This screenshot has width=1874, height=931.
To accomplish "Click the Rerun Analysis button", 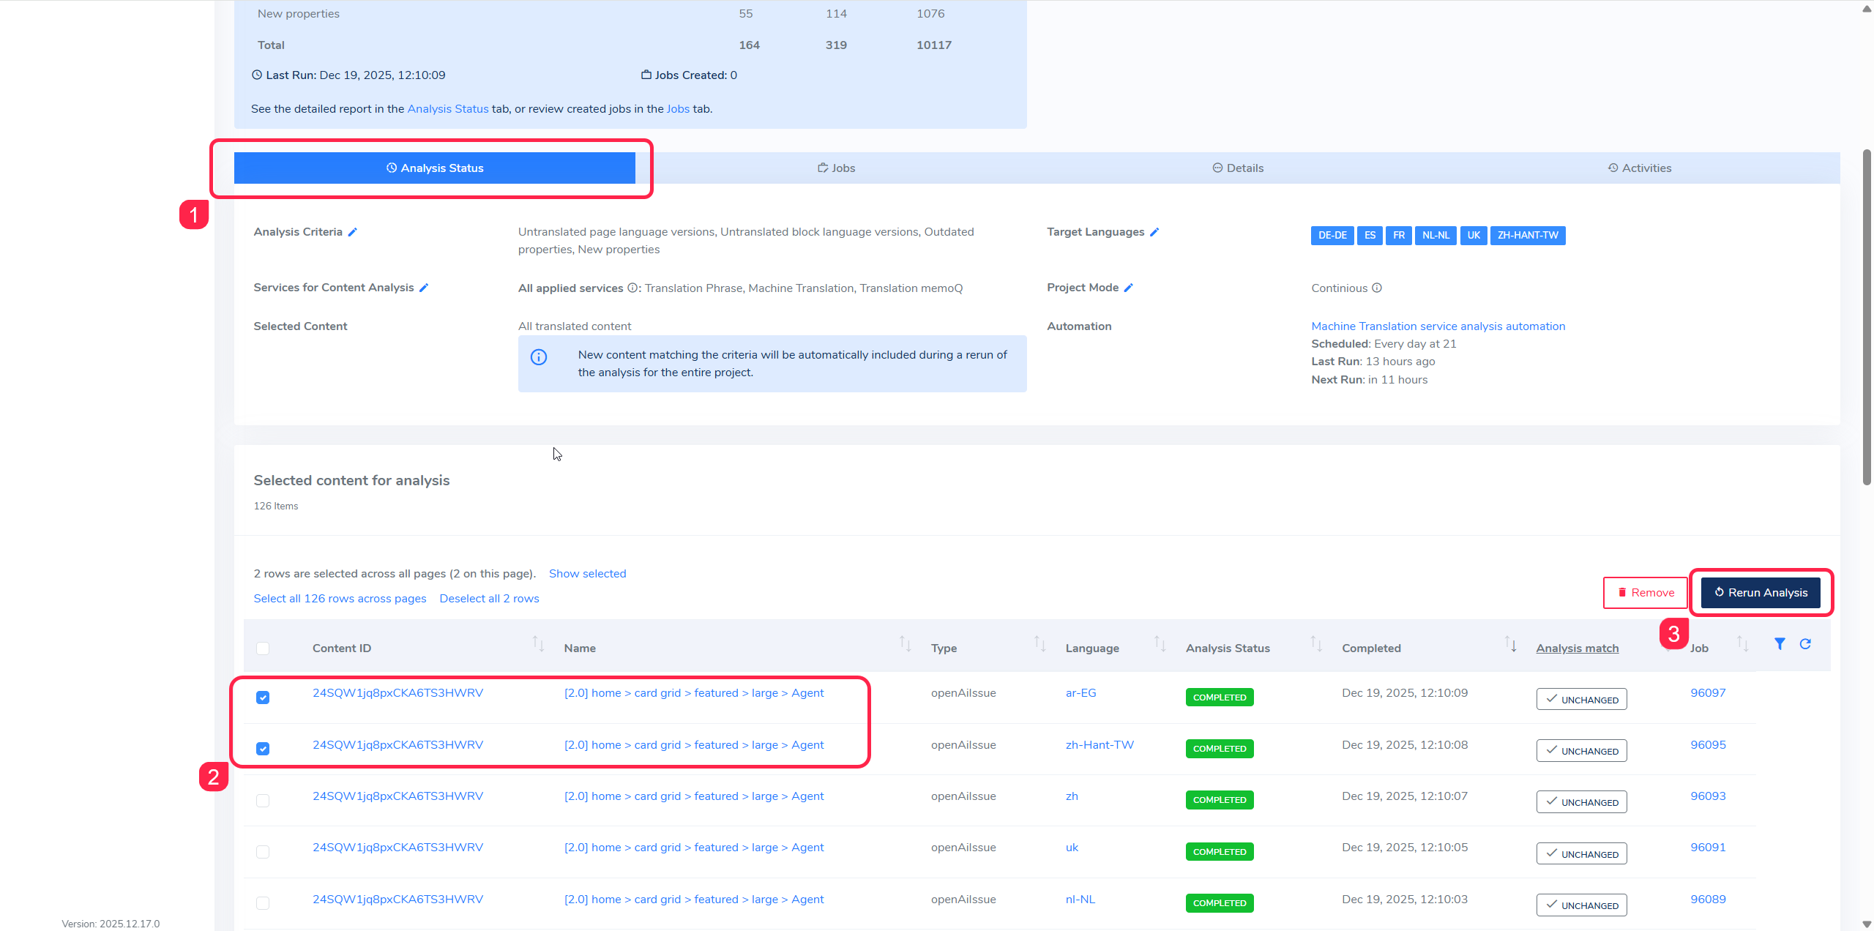I will [1761, 593].
